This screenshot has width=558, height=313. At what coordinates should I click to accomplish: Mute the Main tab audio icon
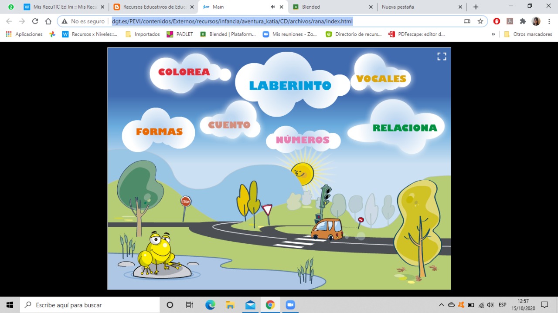pos(272,7)
